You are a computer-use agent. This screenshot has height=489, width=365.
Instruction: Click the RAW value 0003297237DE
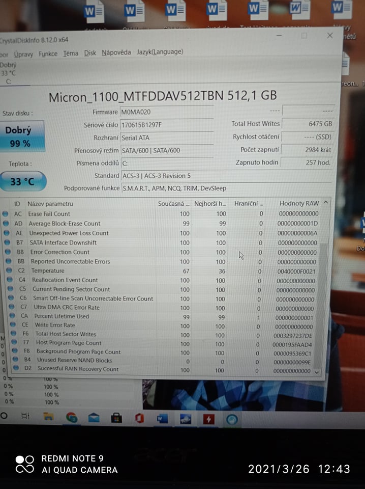click(x=292, y=336)
